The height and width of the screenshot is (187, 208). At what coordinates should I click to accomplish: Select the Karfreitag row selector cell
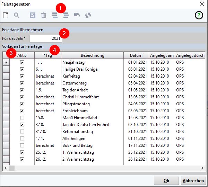[6, 76]
